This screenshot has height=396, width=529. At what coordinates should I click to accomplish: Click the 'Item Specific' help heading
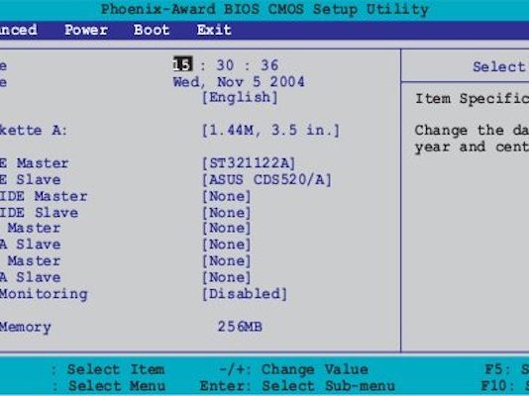point(472,99)
